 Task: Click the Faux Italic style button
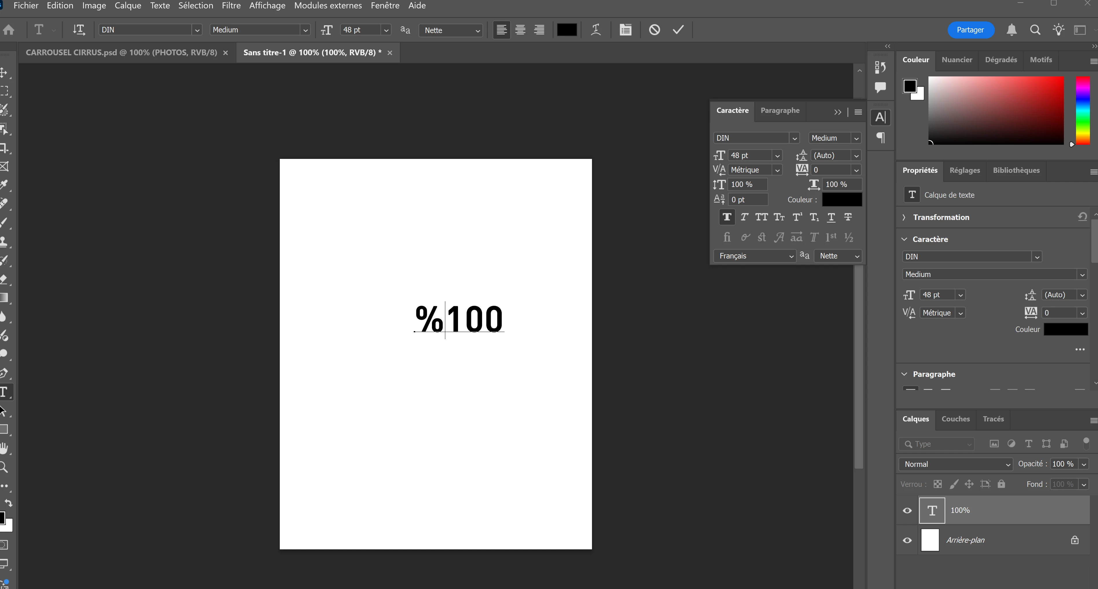pyautogui.click(x=744, y=217)
